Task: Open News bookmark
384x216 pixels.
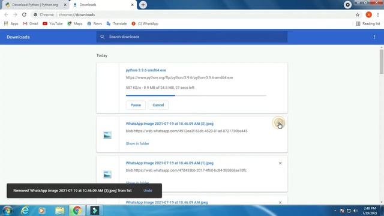Action: coord(95,23)
